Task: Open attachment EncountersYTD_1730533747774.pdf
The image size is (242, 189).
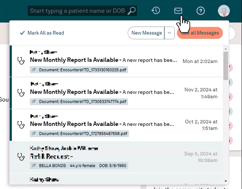Action: pos(79,102)
